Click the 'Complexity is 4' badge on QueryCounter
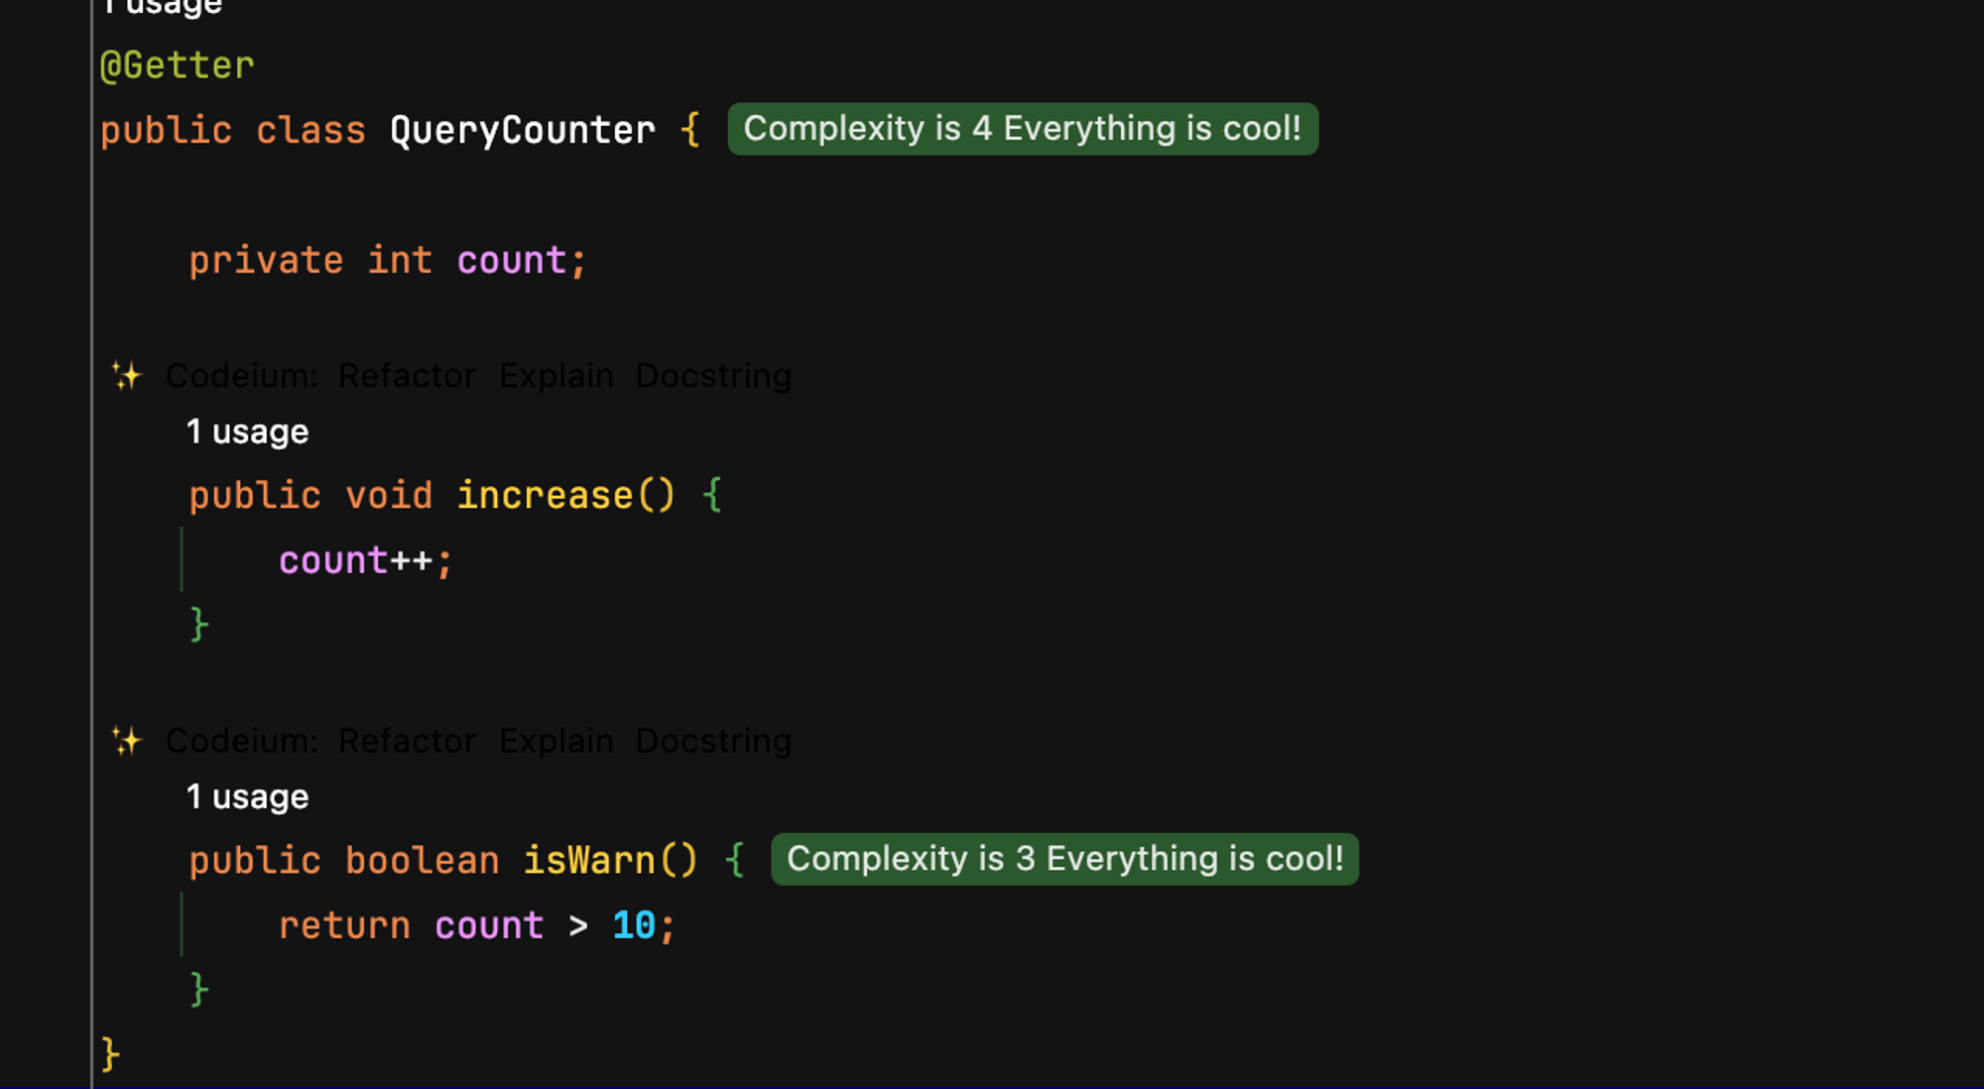The image size is (1984, 1089). (1022, 129)
